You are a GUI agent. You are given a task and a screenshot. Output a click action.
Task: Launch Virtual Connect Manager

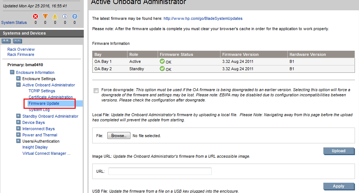[46, 153]
